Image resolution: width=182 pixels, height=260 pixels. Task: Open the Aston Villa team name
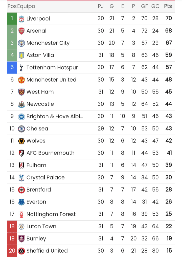coord(40,55)
